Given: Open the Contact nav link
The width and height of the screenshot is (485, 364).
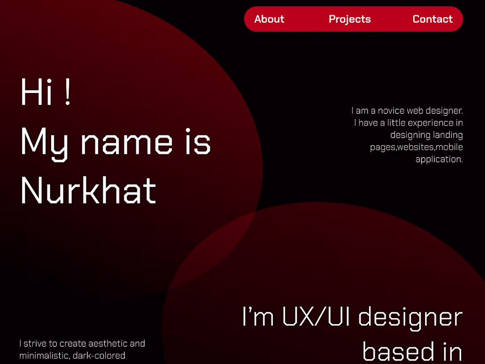Looking at the screenshot, I should [x=433, y=19].
